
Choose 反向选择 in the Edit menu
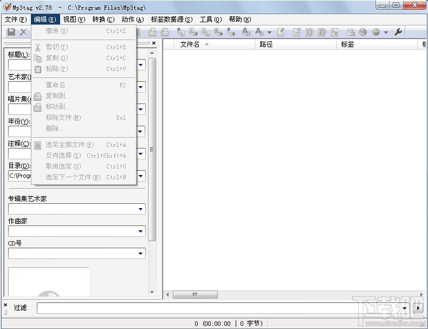coord(84,156)
